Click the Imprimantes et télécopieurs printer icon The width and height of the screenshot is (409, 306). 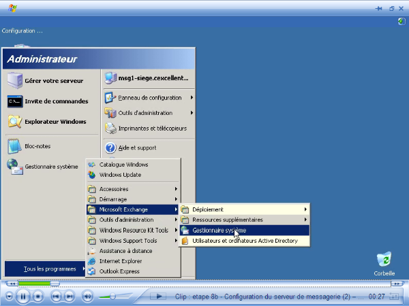[x=110, y=129]
